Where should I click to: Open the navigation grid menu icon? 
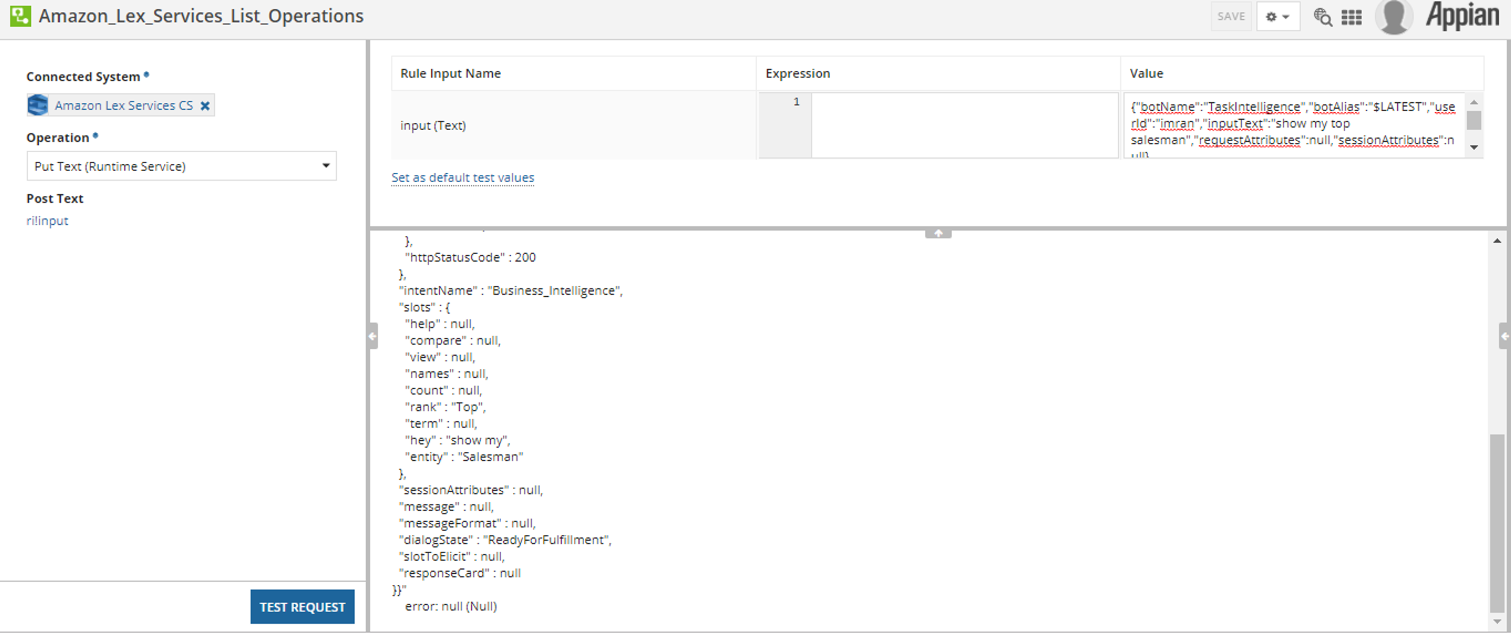(1352, 18)
